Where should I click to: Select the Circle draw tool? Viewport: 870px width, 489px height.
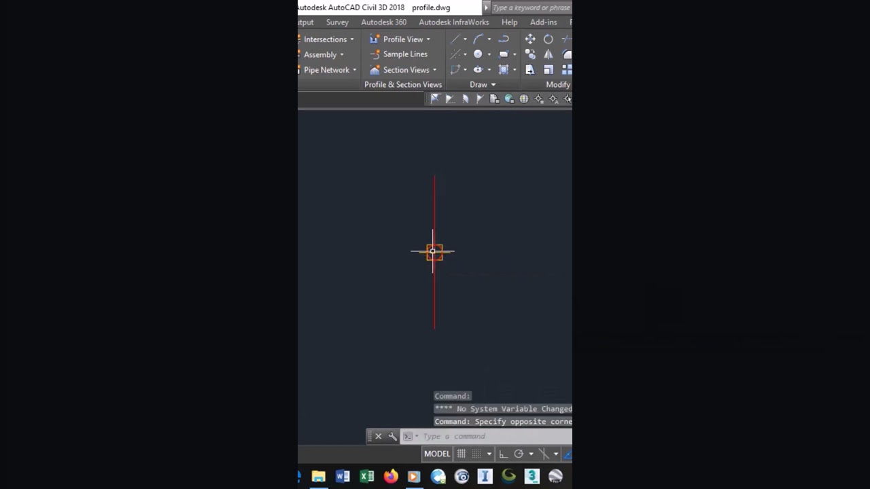[x=478, y=54]
